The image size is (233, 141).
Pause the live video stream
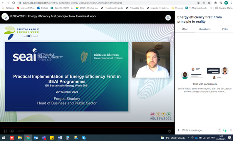point(5,131)
